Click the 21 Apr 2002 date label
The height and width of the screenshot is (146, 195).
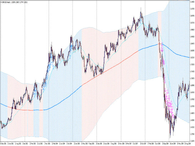click(x=11, y=144)
